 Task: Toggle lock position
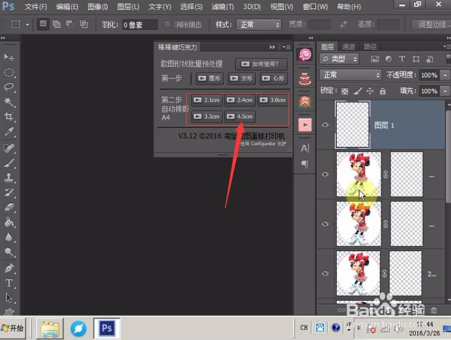pyautogui.click(x=370, y=91)
